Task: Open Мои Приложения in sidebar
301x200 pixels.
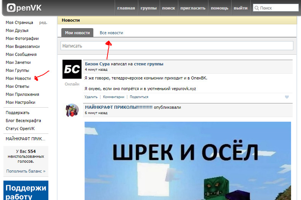Action: tap(22, 94)
